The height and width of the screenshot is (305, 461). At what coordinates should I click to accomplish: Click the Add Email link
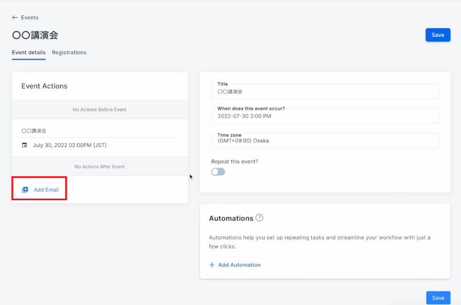pyautogui.click(x=46, y=190)
